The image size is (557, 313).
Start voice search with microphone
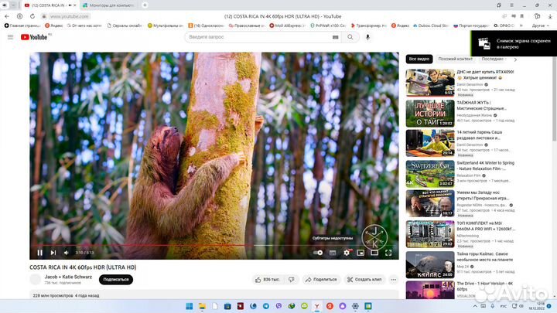tap(368, 36)
